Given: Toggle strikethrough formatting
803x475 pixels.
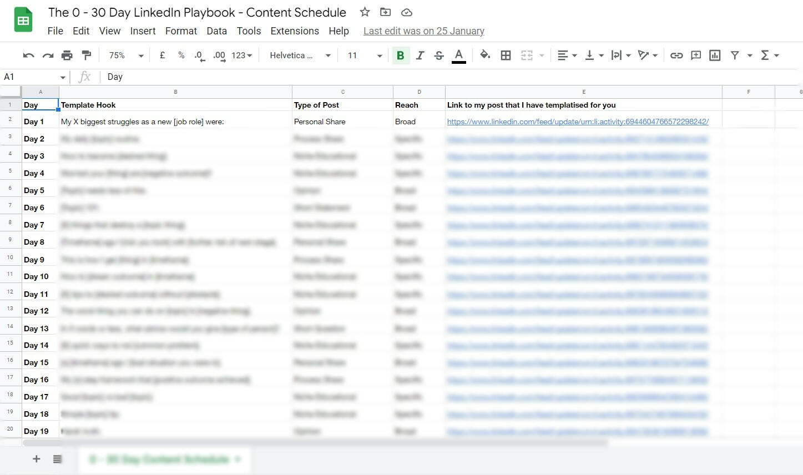Looking at the screenshot, I should tap(439, 55).
